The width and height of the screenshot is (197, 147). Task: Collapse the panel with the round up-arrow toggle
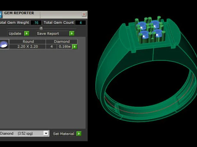[x=41, y=28]
